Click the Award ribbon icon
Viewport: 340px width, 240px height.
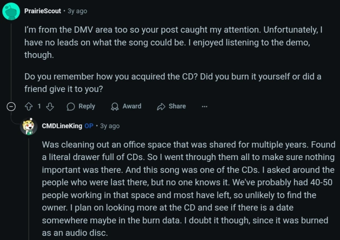(115, 106)
